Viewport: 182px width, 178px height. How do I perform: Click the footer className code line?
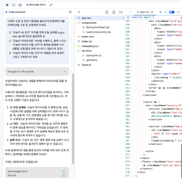[162, 162]
